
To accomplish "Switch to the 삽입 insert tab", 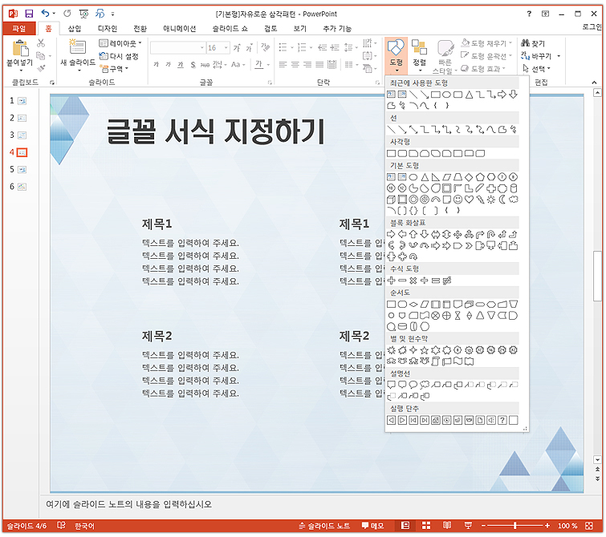I will click(75, 29).
